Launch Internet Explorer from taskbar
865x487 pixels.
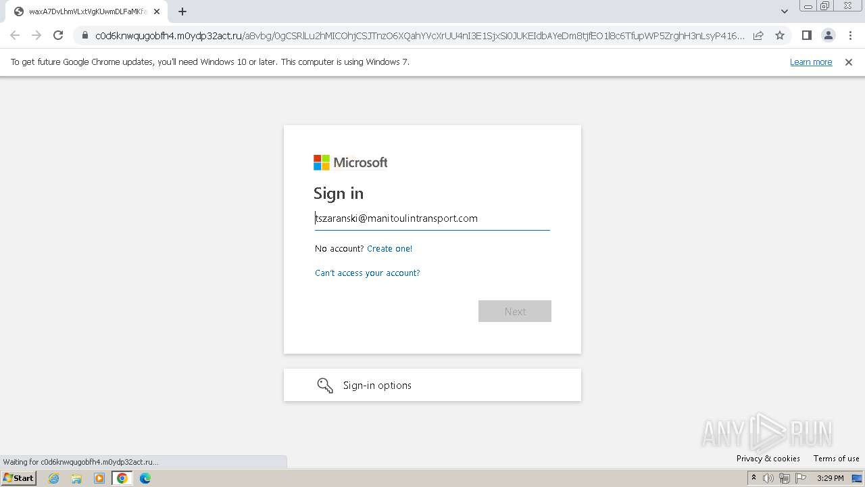coord(54,478)
